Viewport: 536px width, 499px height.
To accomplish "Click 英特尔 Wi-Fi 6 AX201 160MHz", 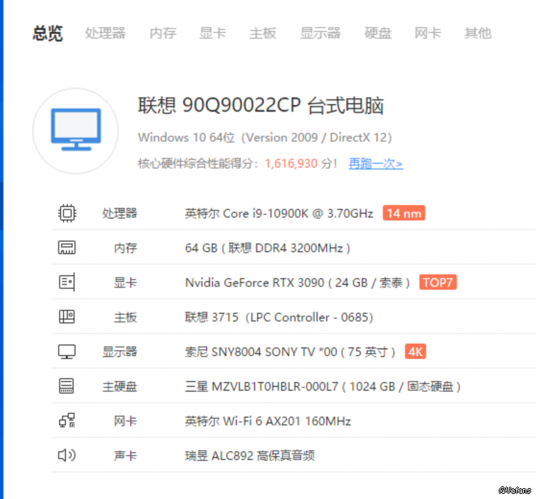I will (x=268, y=421).
